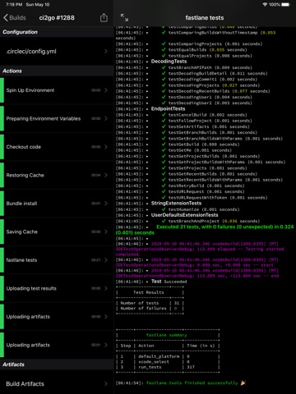Open the Saving Cache action
This screenshot has width=296, height=394.
[x=57, y=231]
